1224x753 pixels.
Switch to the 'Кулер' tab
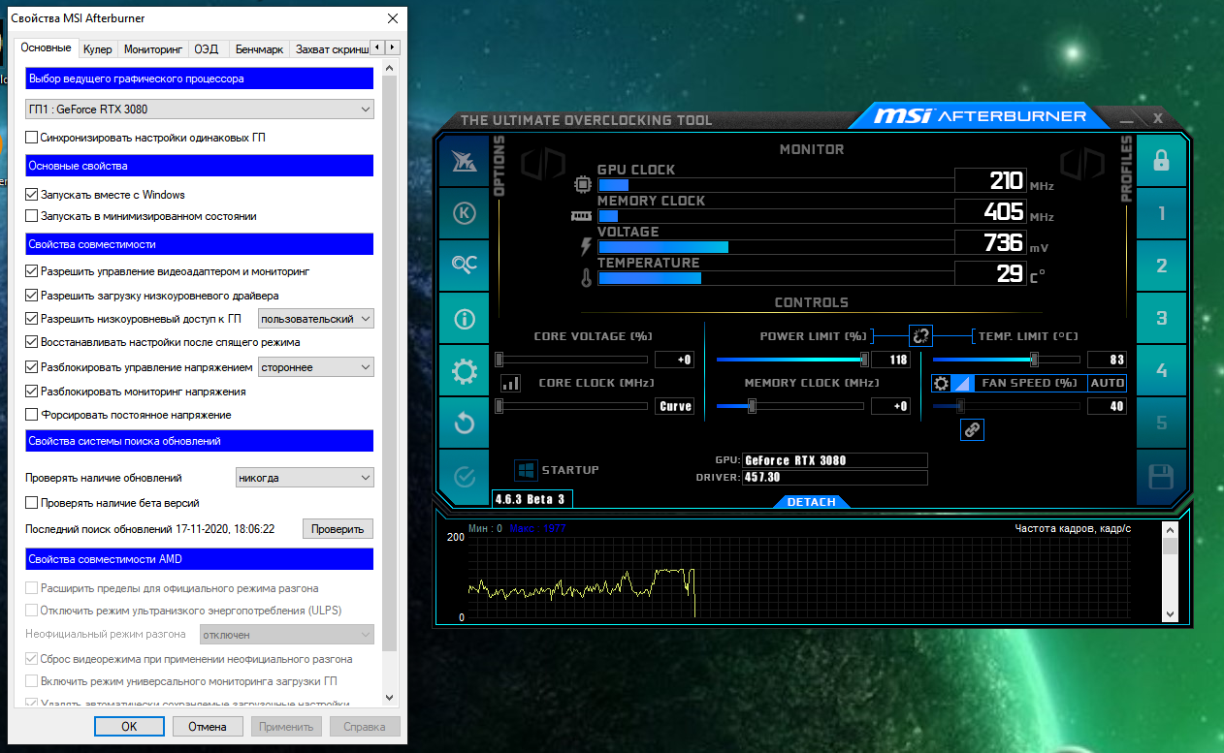(97, 48)
